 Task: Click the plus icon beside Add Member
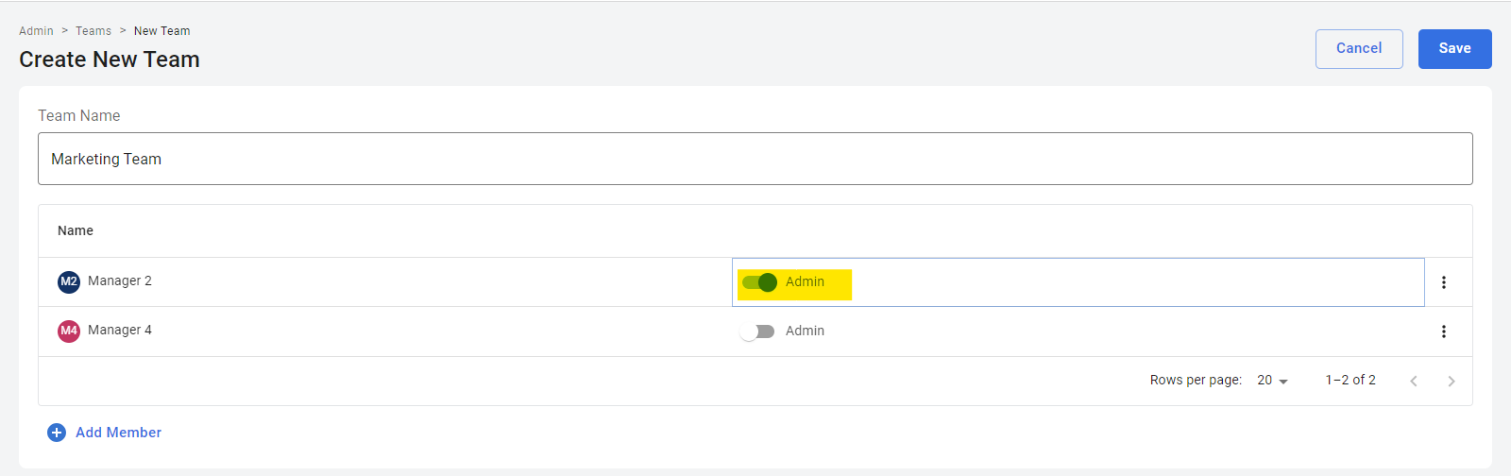click(x=57, y=433)
